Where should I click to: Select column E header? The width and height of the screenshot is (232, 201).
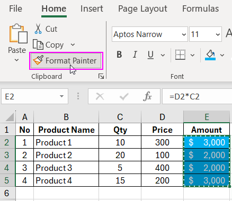(x=207, y=117)
